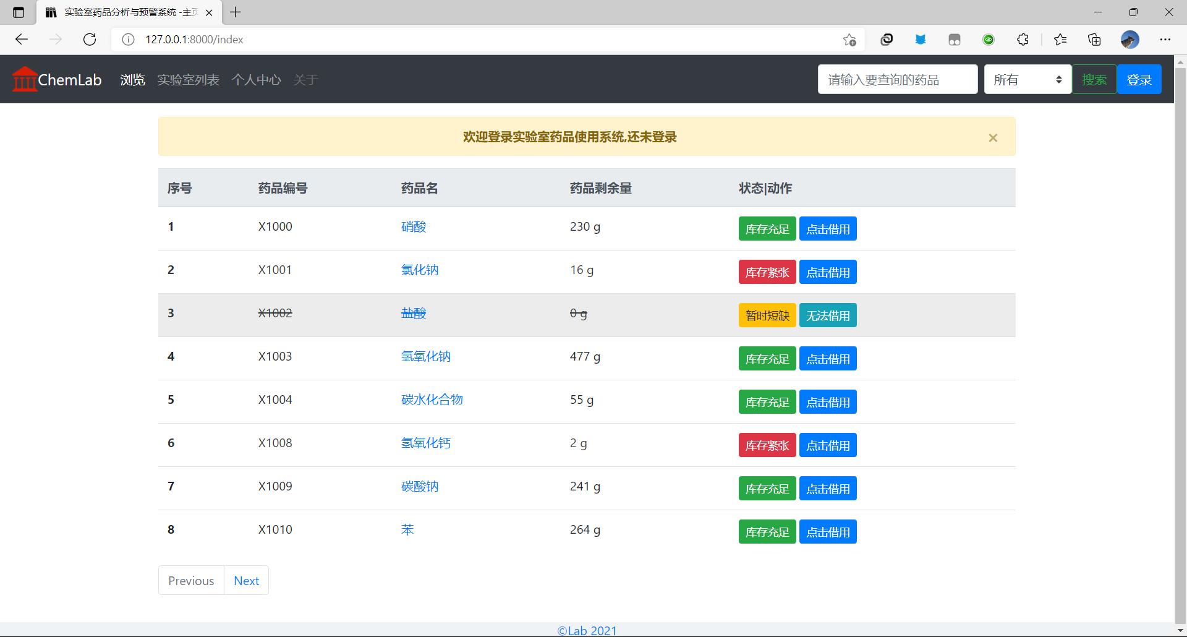Open the 氢氧化钠 drug link

coord(426,356)
